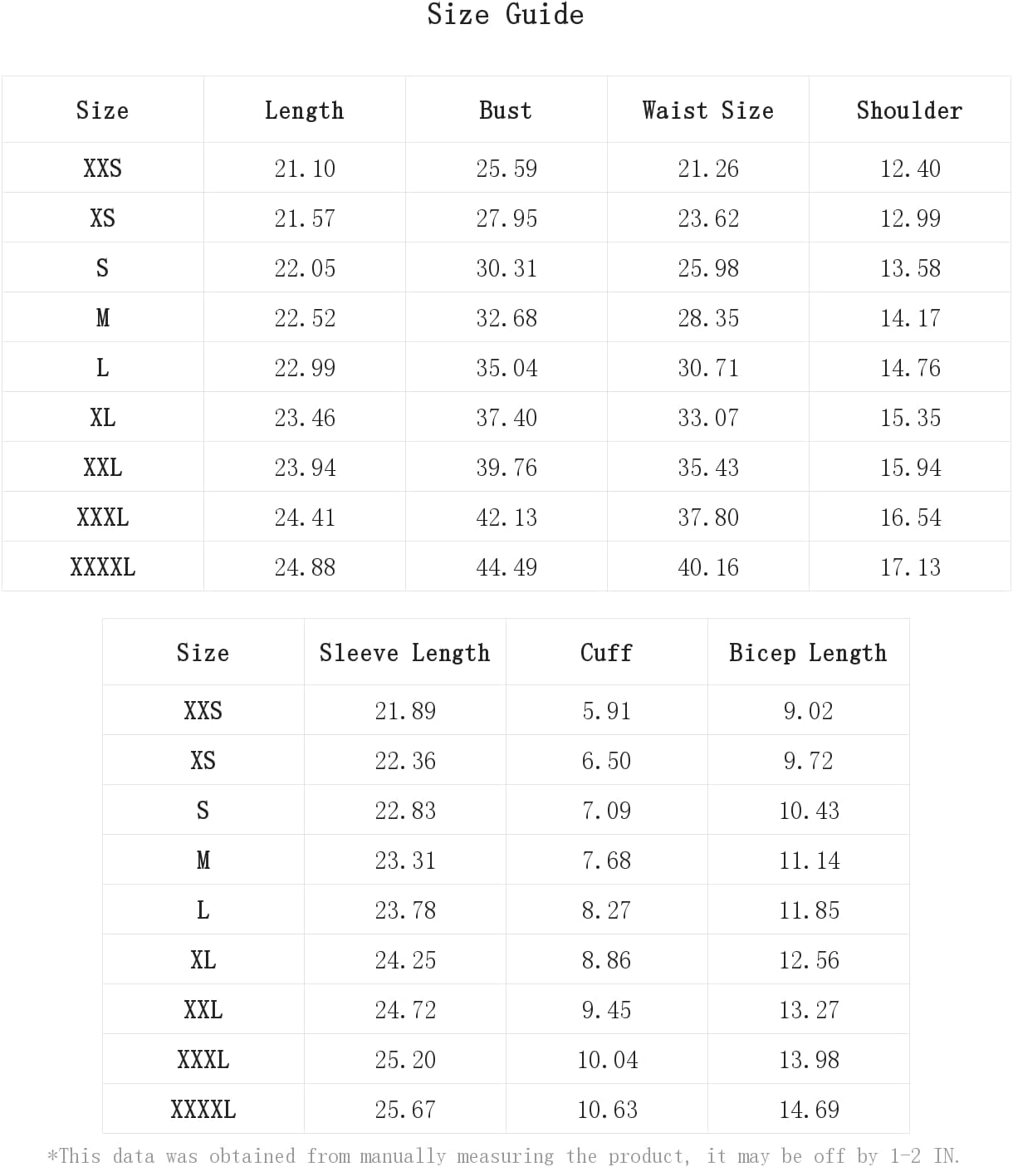Click the Size Guide title
Image resolution: width=1013 pixels, height=1167 pixels.
[505, 15]
